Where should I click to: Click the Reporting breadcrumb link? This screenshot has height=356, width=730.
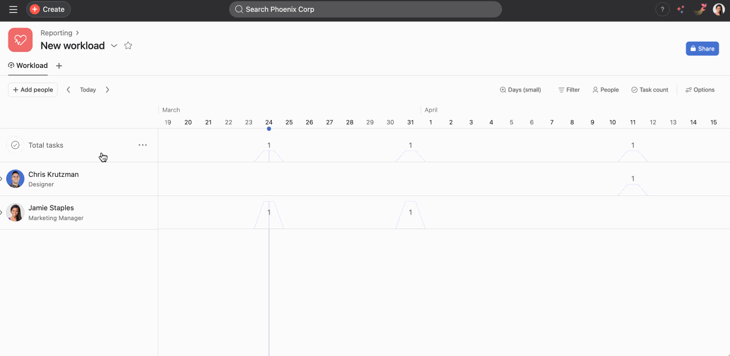click(x=56, y=33)
